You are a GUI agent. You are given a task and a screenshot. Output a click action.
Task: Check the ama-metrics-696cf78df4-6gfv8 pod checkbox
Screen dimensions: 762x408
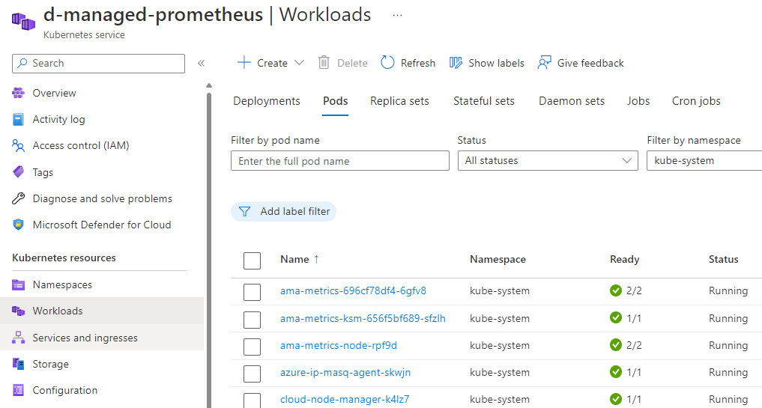pyautogui.click(x=253, y=291)
